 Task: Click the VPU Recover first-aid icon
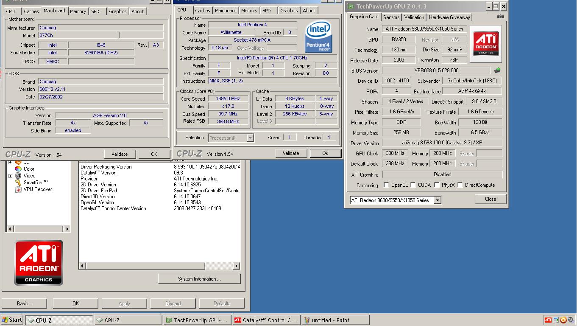[x=18, y=189]
